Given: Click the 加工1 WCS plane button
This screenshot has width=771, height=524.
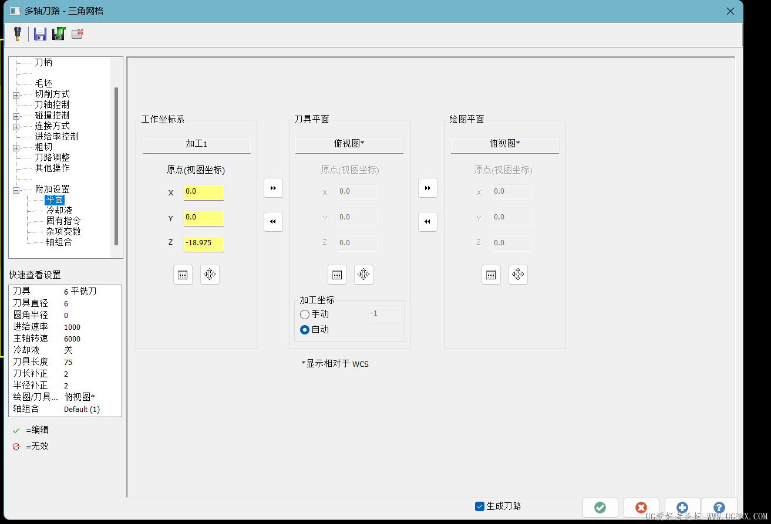Looking at the screenshot, I should click(197, 145).
